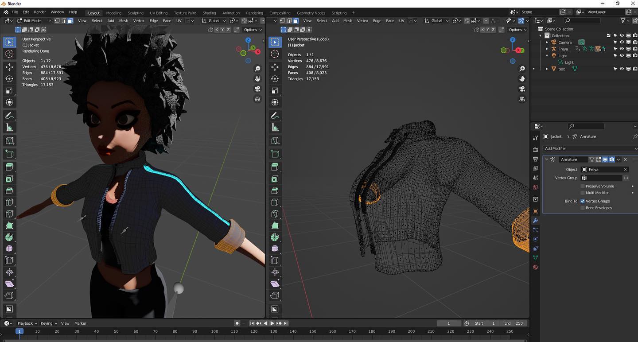Enable the Preserve Volume checkbox
Image resolution: width=638 pixels, height=342 pixels.
(x=583, y=186)
